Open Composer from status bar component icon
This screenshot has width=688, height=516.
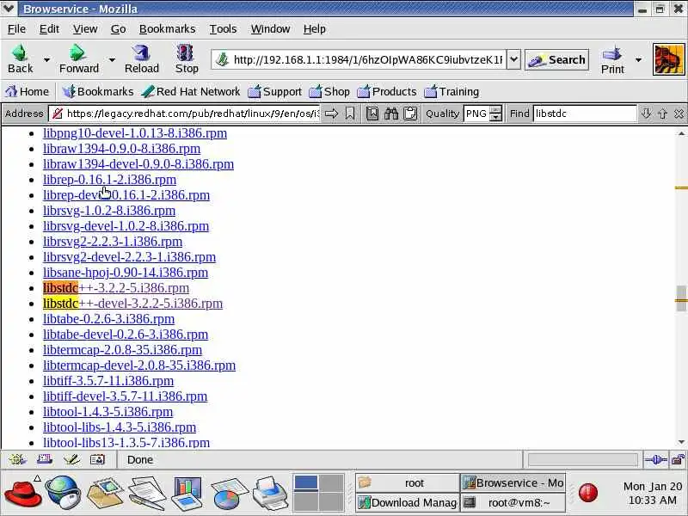(71, 459)
